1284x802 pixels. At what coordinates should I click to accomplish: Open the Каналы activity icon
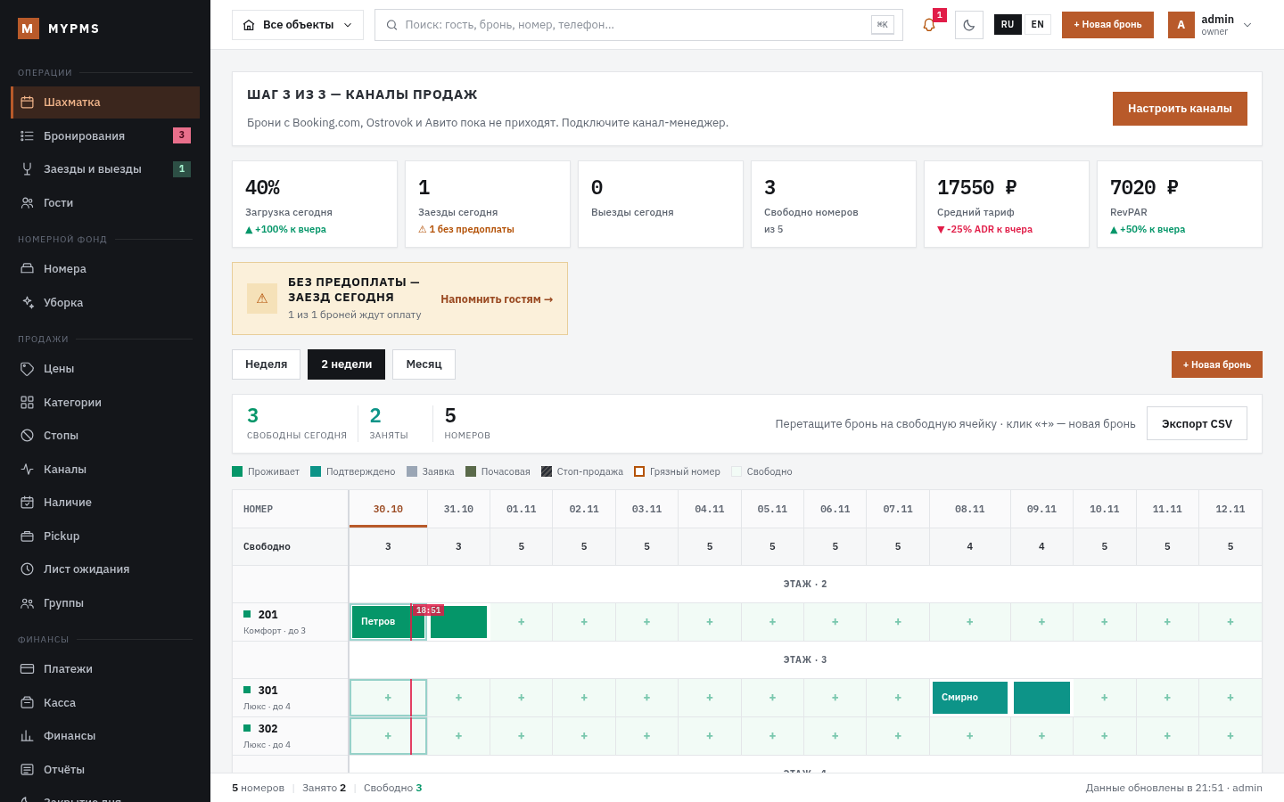28,470
